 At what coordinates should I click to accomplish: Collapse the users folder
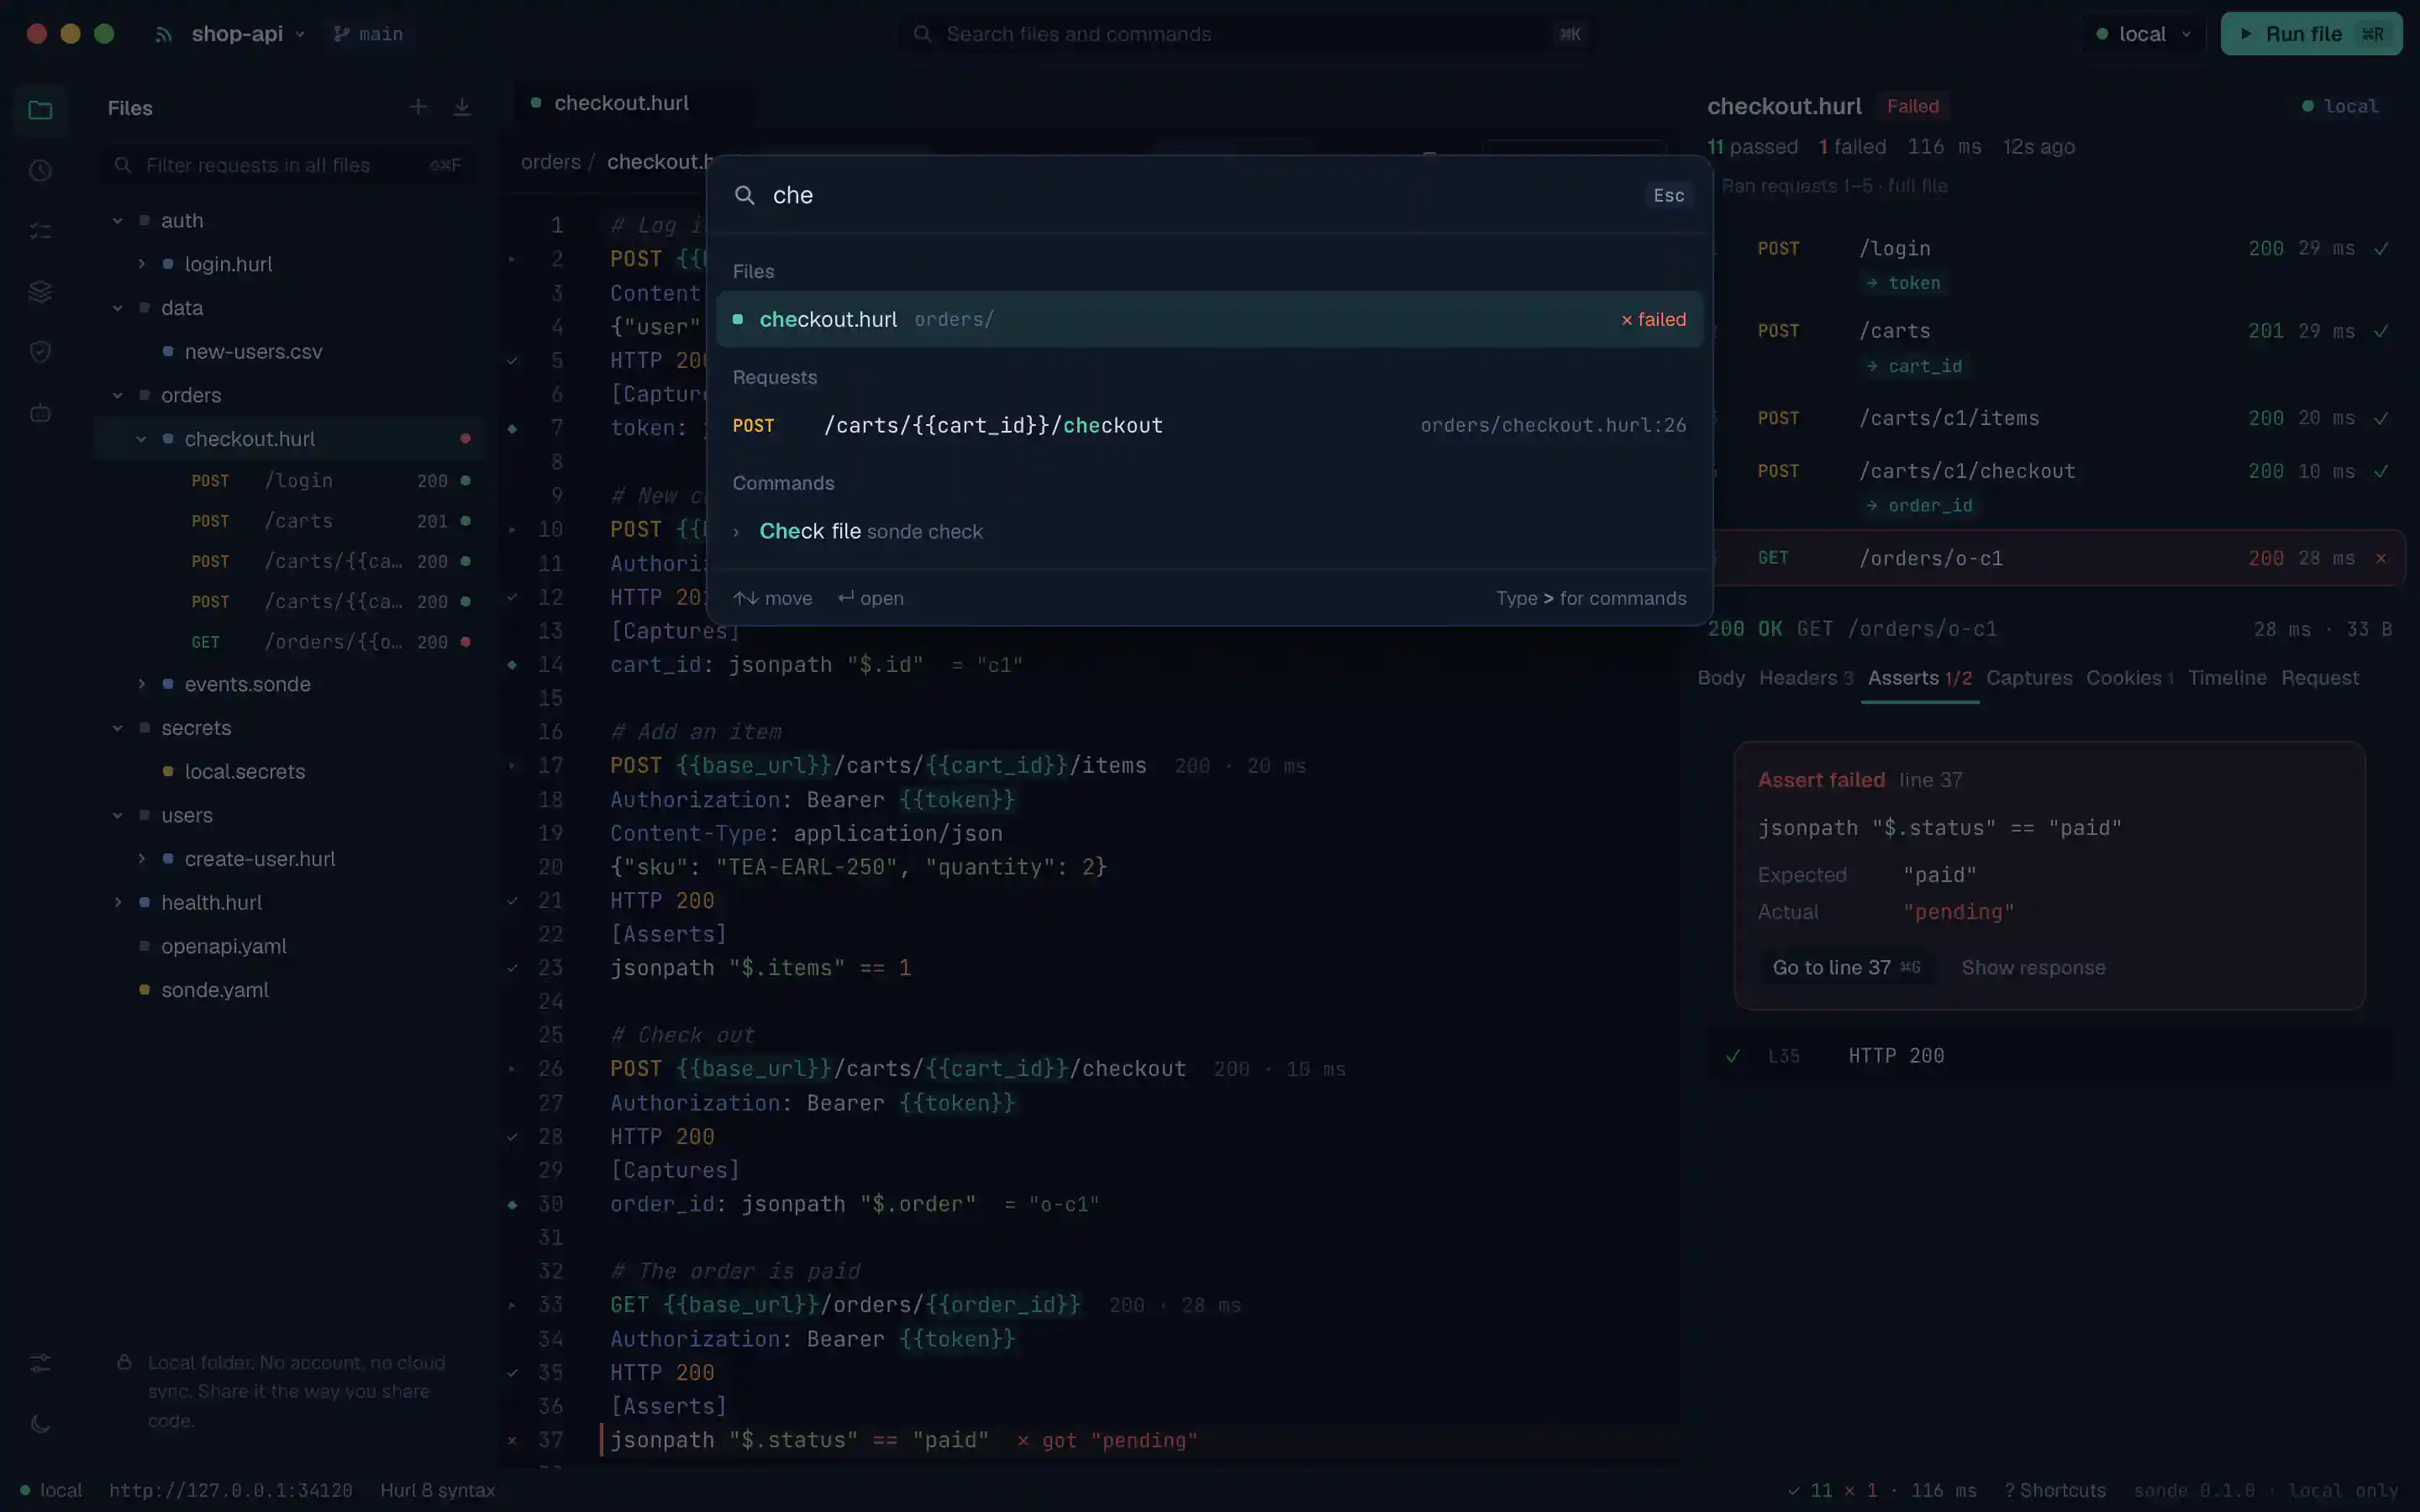click(118, 815)
